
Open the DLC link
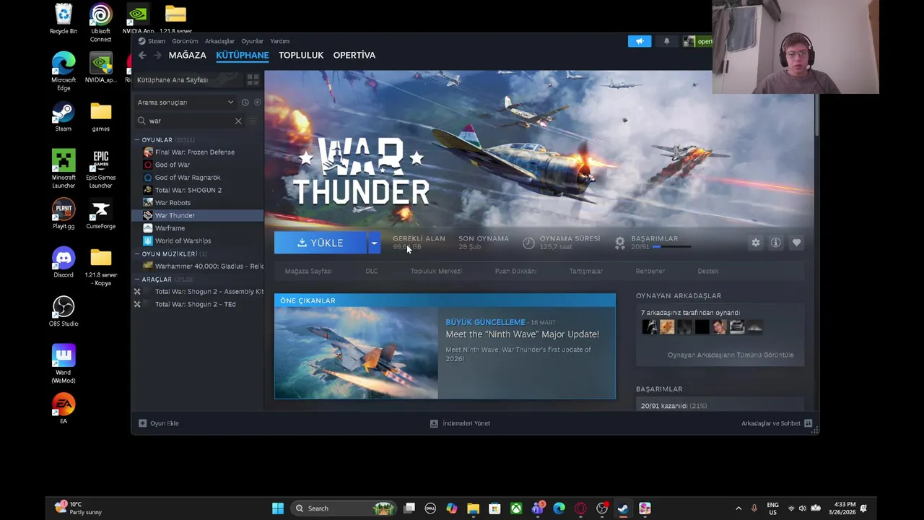(x=371, y=271)
